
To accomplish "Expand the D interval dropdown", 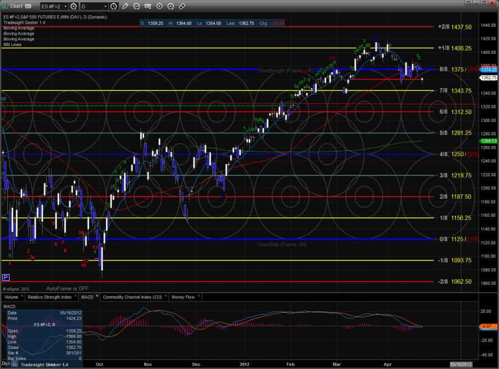I will point(105,6).
